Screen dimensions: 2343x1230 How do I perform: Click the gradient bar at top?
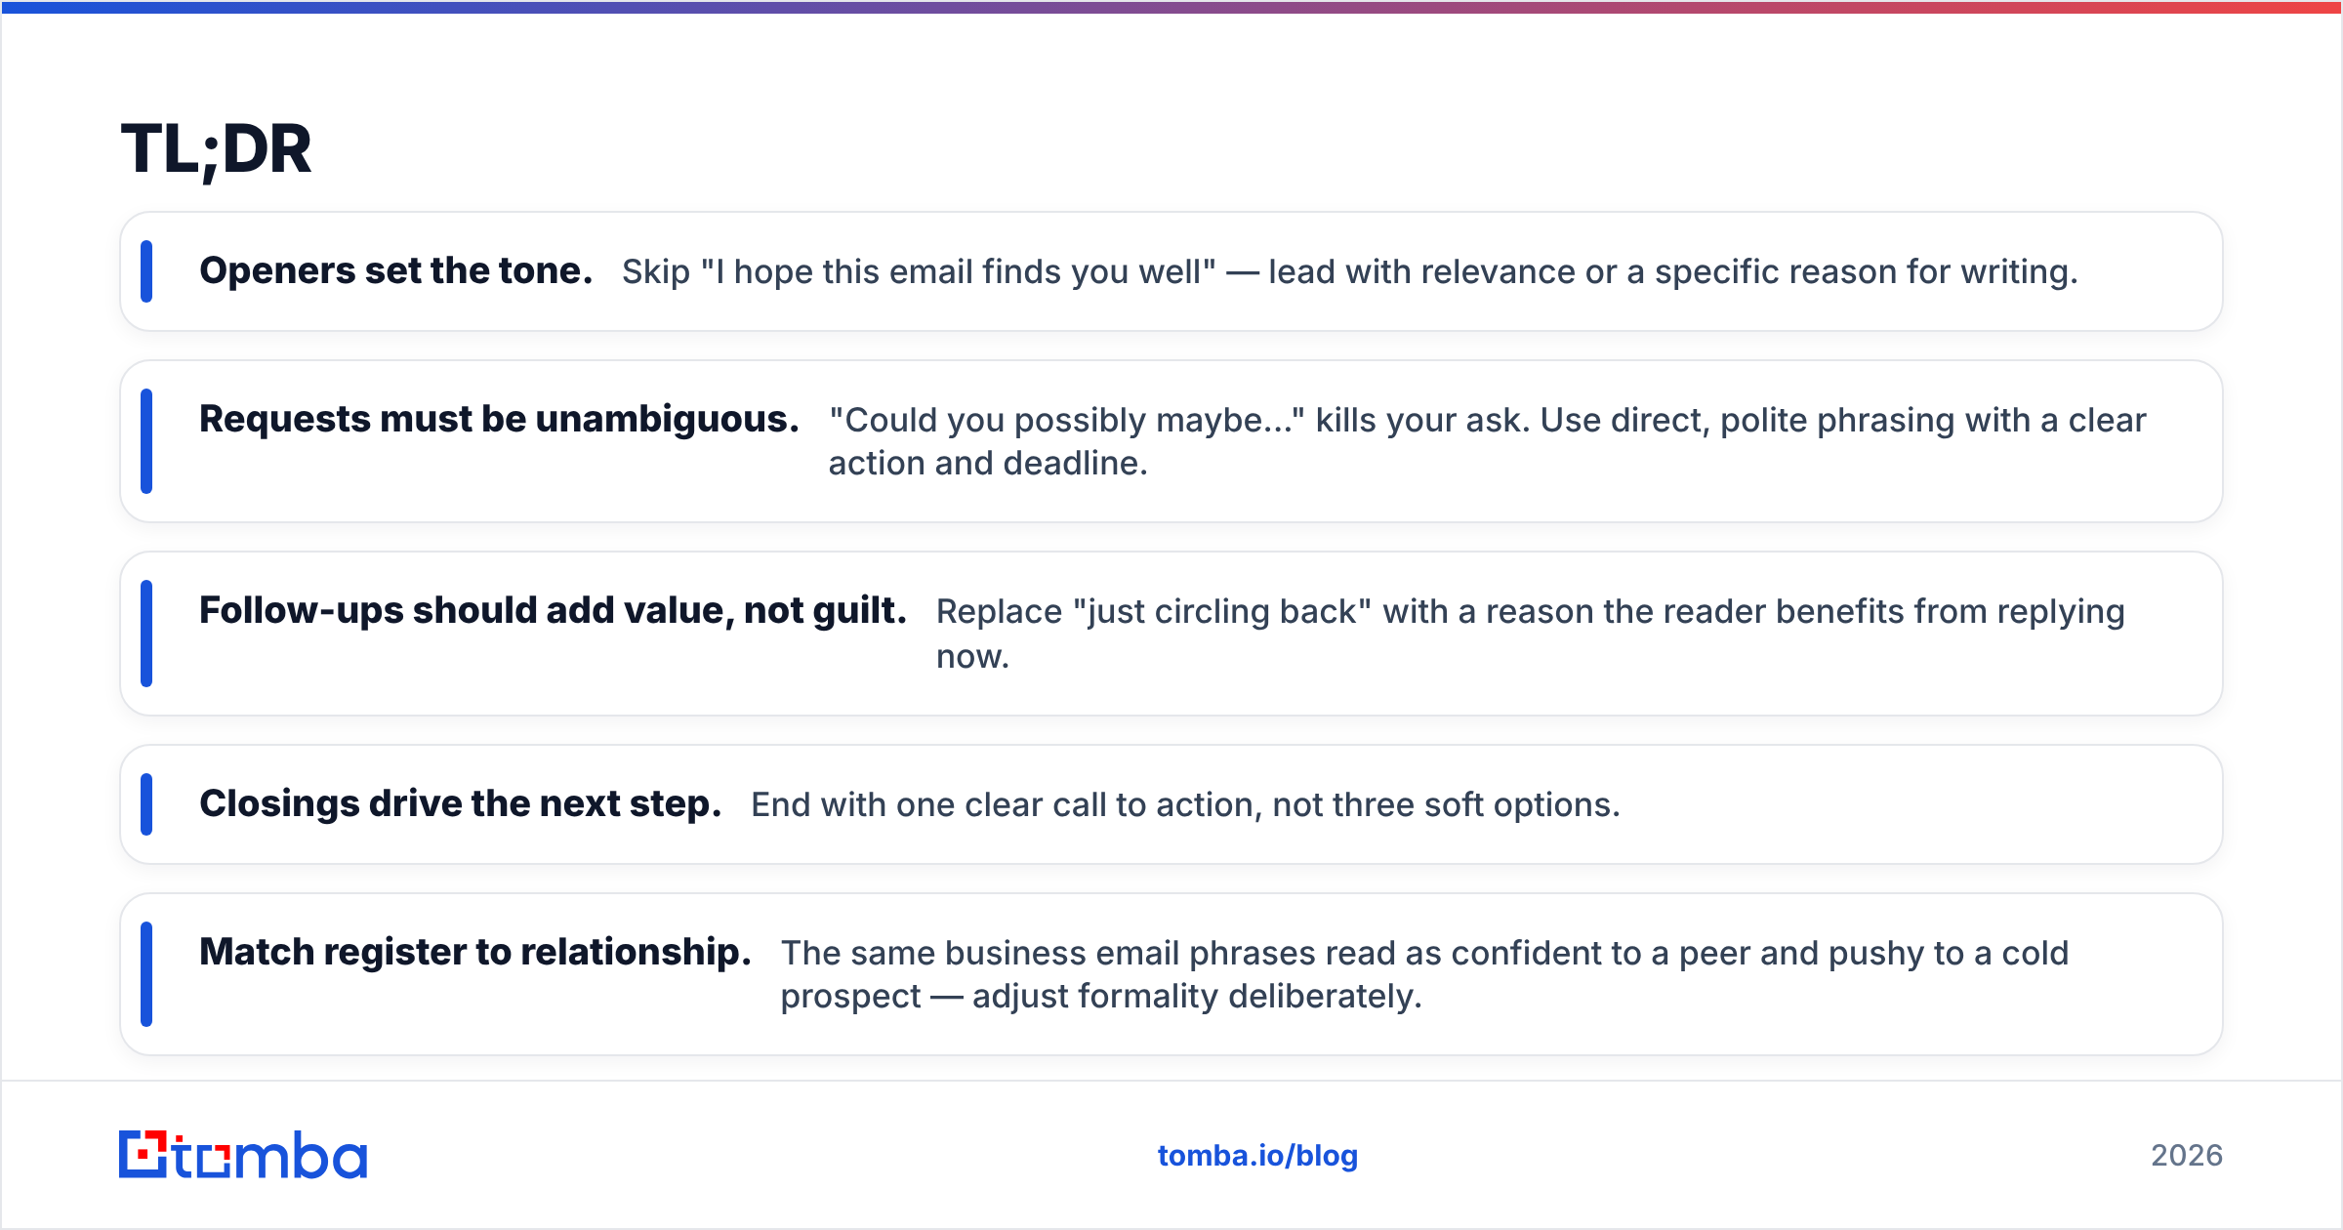pyautogui.click(x=1171, y=7)
